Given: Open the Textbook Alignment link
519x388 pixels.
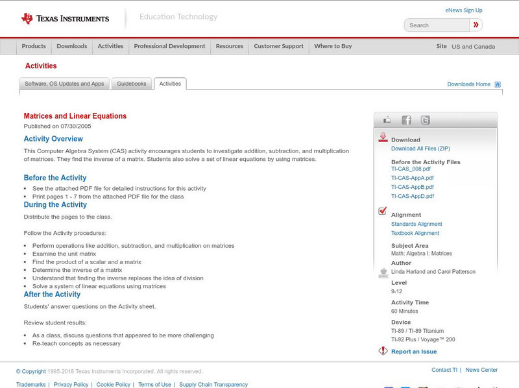Looking at the screenshot, I should pos(415,233).
